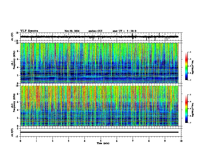Click the "4" kHz tick of ch.2 spectrogram
The image size is (204, 158).
click(x=18, y=110)
